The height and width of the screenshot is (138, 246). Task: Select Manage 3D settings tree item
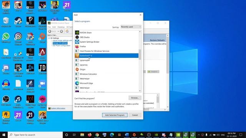pyautogui.click(x=60, y=43)
